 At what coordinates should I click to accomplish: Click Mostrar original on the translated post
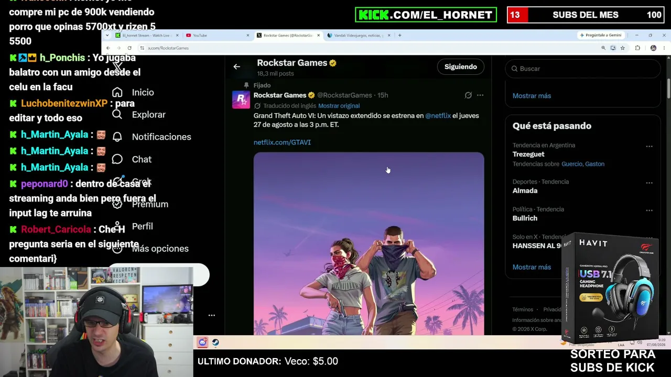click(339, 106)
